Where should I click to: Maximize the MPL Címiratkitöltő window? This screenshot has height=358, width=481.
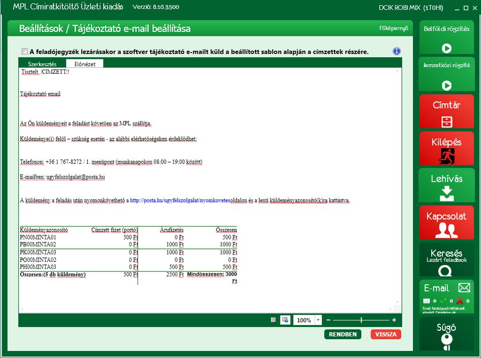(466, 8)
